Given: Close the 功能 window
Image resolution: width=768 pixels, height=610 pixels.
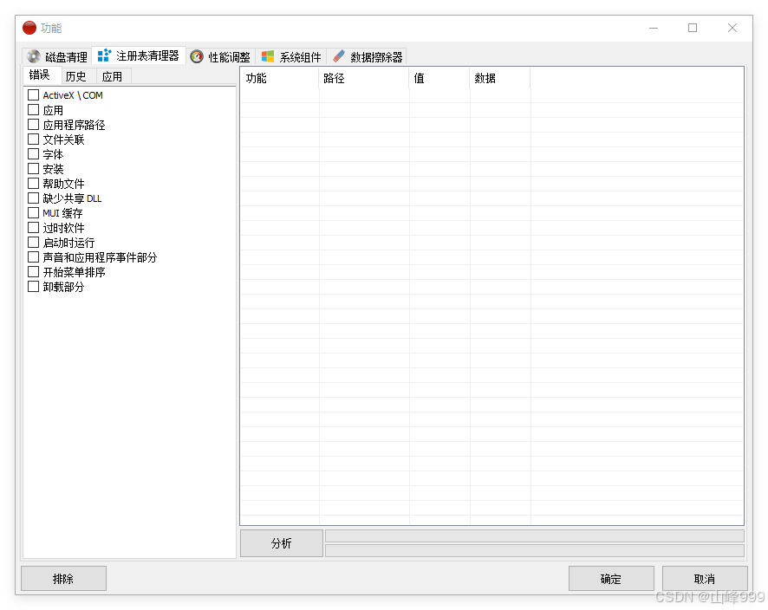Looking at the screenshot, I should coord(732,28).
